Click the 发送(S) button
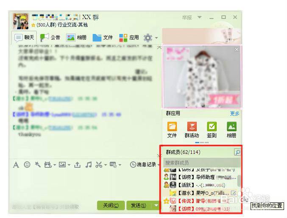287x218 pixels. pos(139,205)
